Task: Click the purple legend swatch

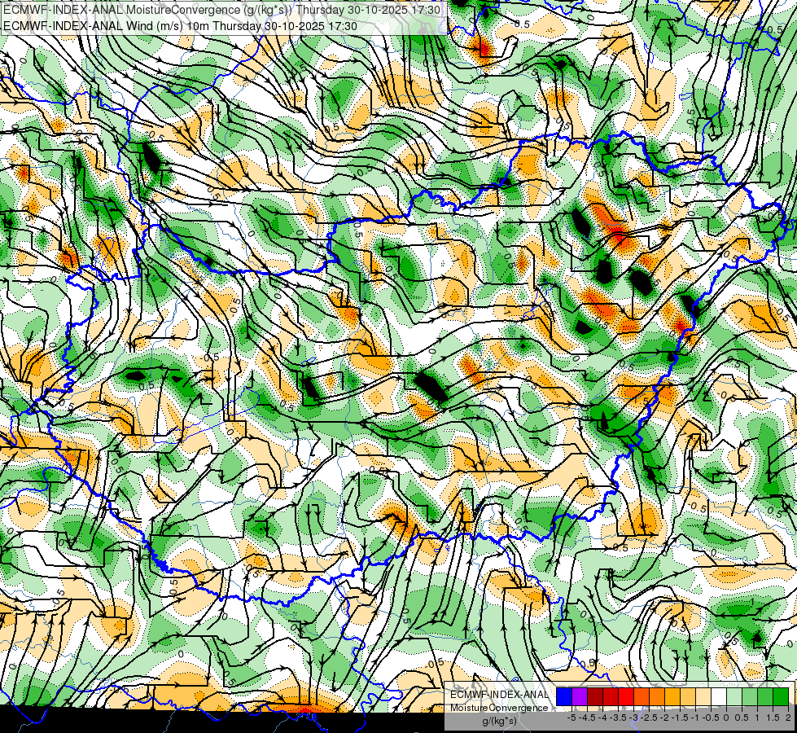Action: (580, 696)
